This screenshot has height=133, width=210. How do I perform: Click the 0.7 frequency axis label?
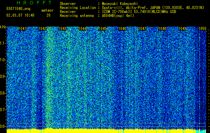(3, 110)
